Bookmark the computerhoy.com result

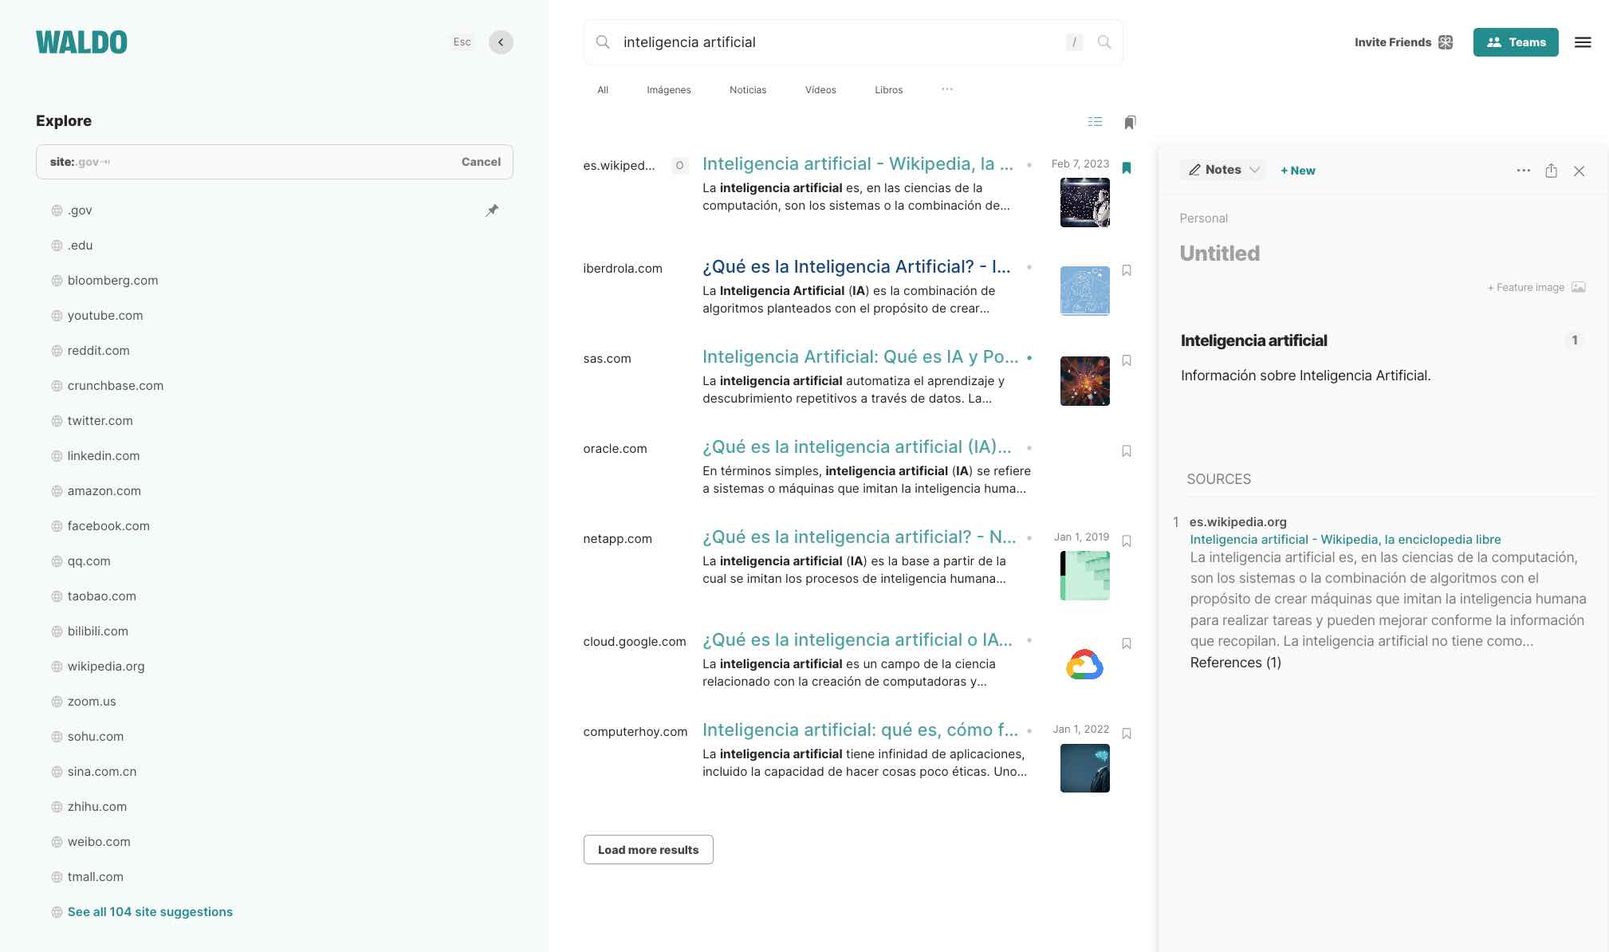1127,734
